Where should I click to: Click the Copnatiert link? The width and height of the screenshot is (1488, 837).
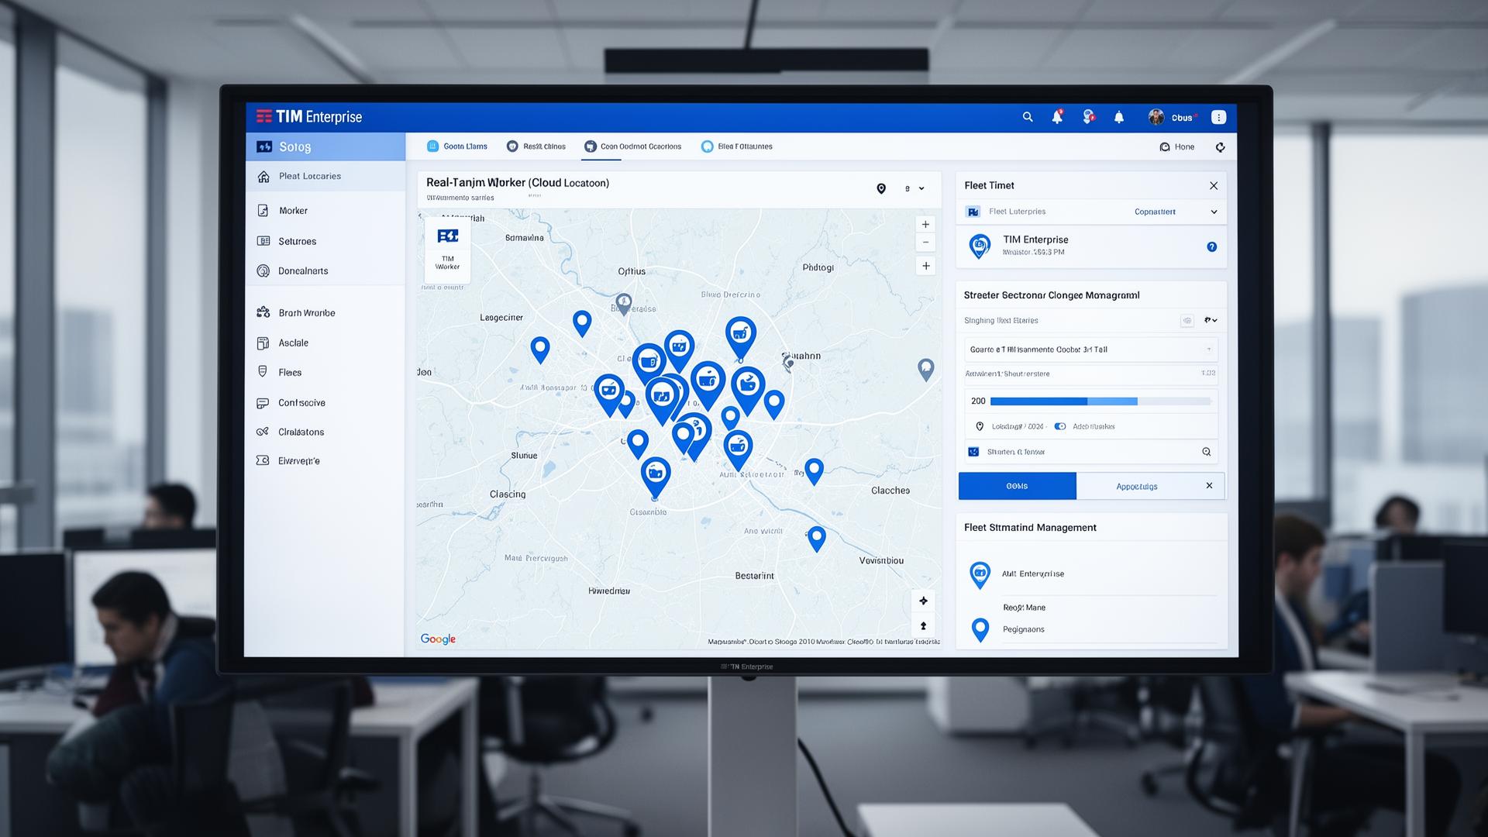pos(1155,212)
